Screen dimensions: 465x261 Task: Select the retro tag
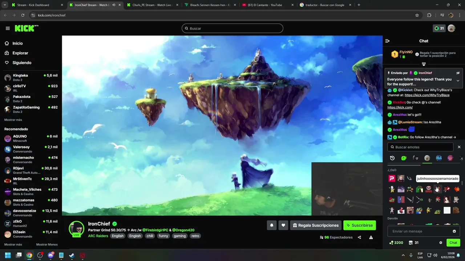coord(195,236)
